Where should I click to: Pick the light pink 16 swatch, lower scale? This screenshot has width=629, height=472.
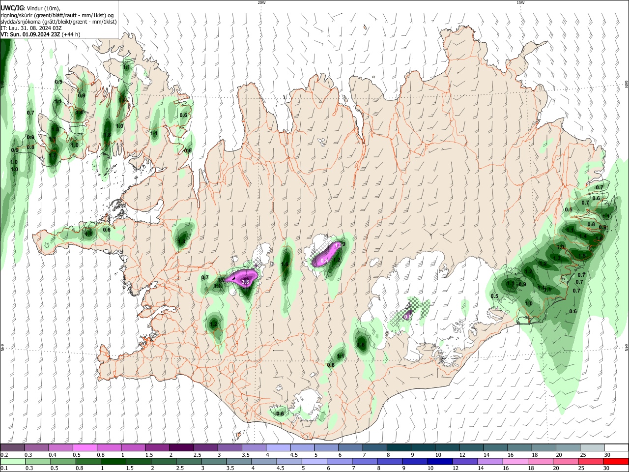(515, 462)
